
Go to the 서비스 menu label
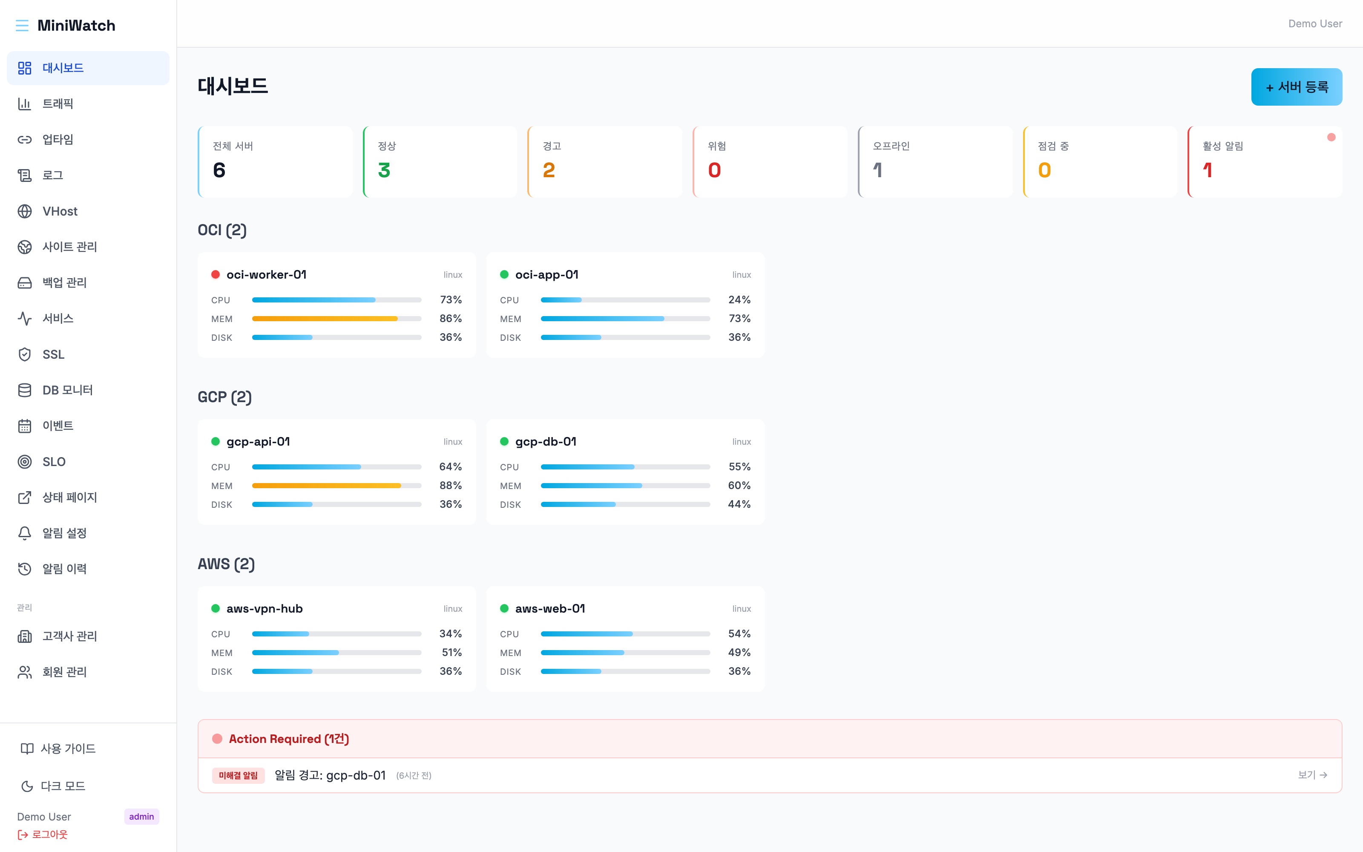coord(58,318)
